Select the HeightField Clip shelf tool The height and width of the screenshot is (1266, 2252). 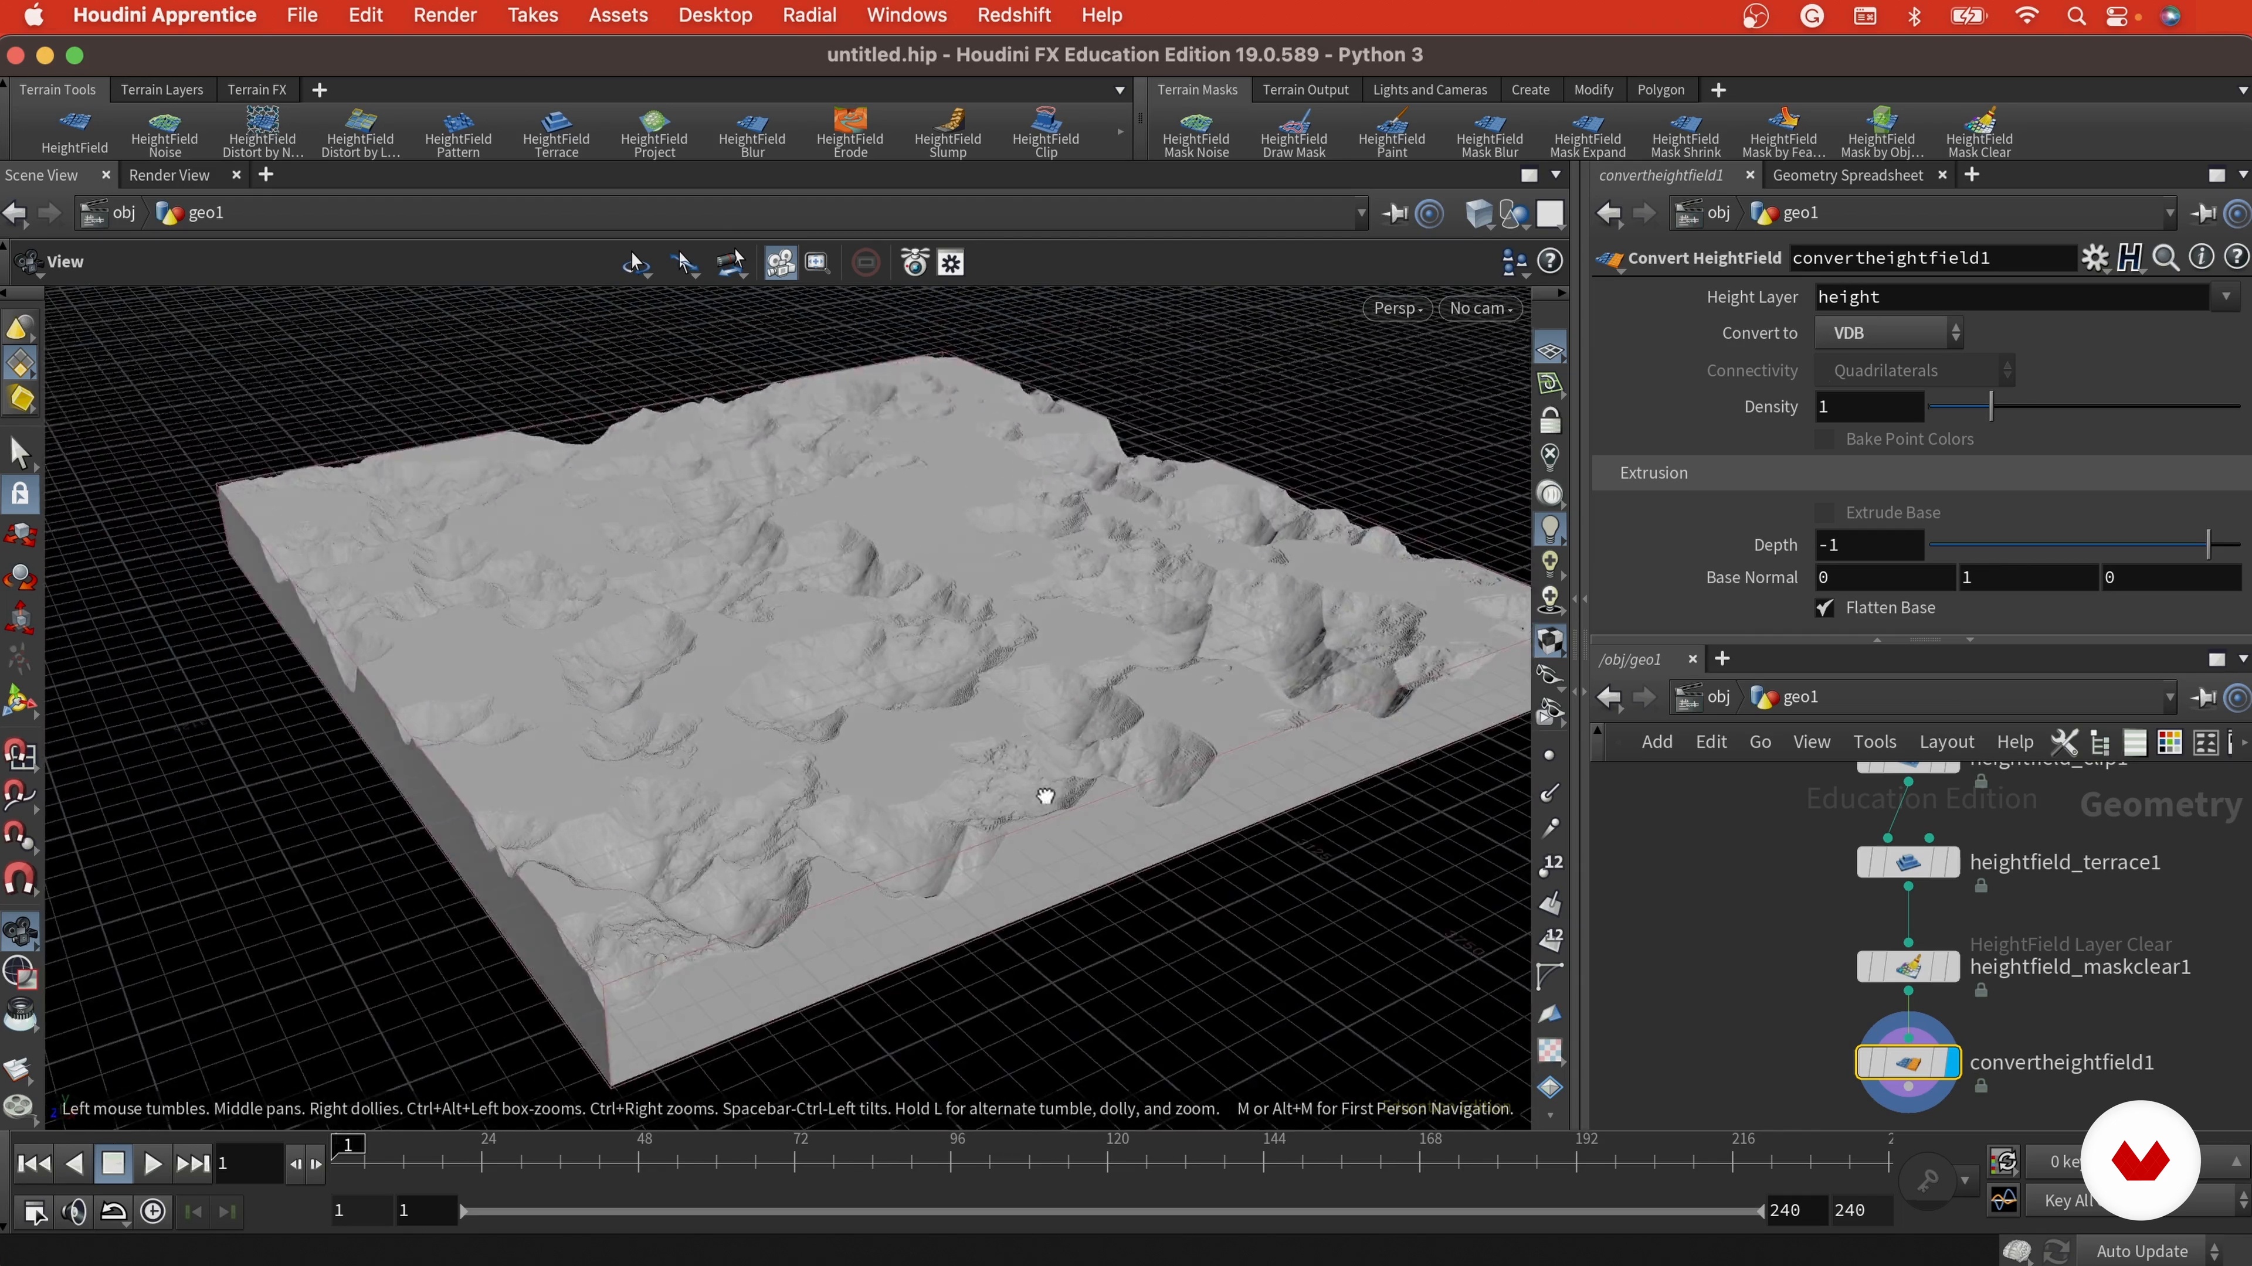click(x=1046, y=133)
